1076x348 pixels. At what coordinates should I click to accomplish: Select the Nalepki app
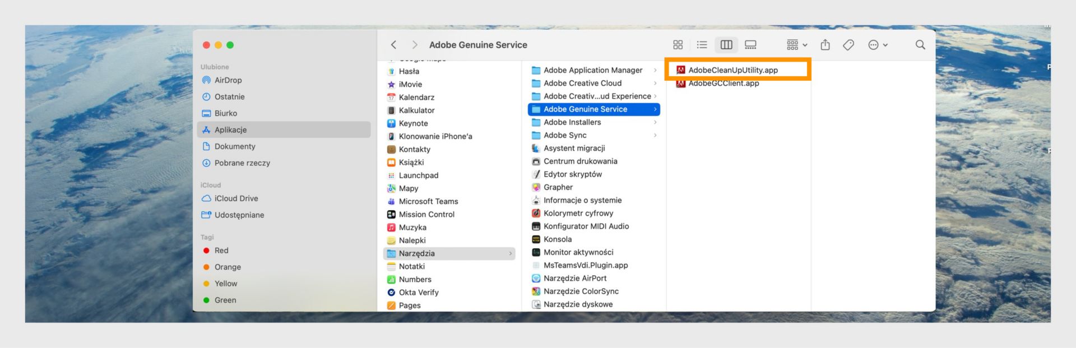(x=449, y=240)
